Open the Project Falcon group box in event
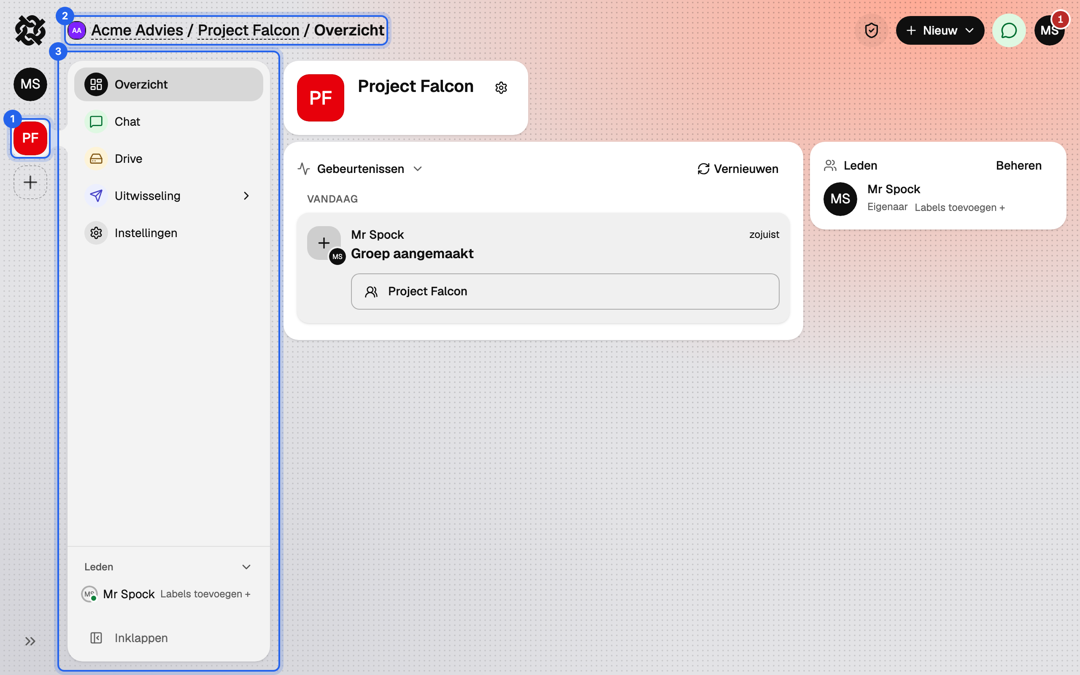 point(565,292)
